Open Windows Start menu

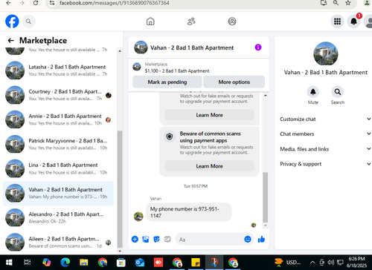(9, 263)
